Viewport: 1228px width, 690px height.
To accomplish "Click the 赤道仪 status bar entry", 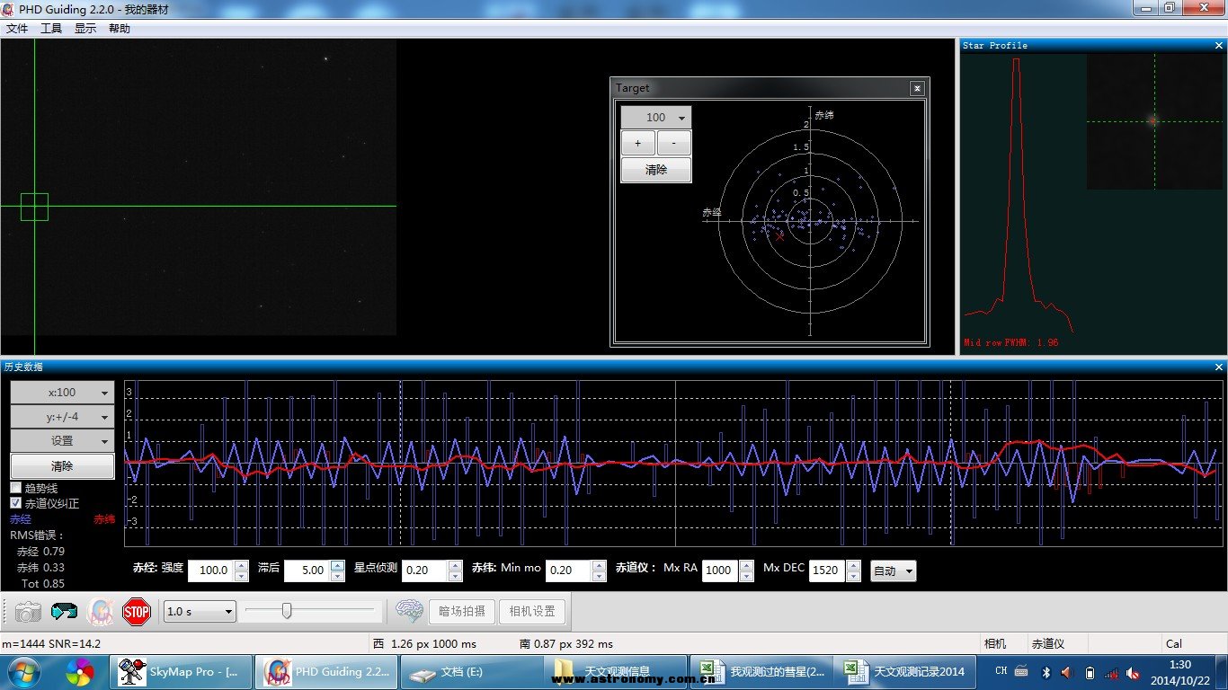I will (1047, 643).
